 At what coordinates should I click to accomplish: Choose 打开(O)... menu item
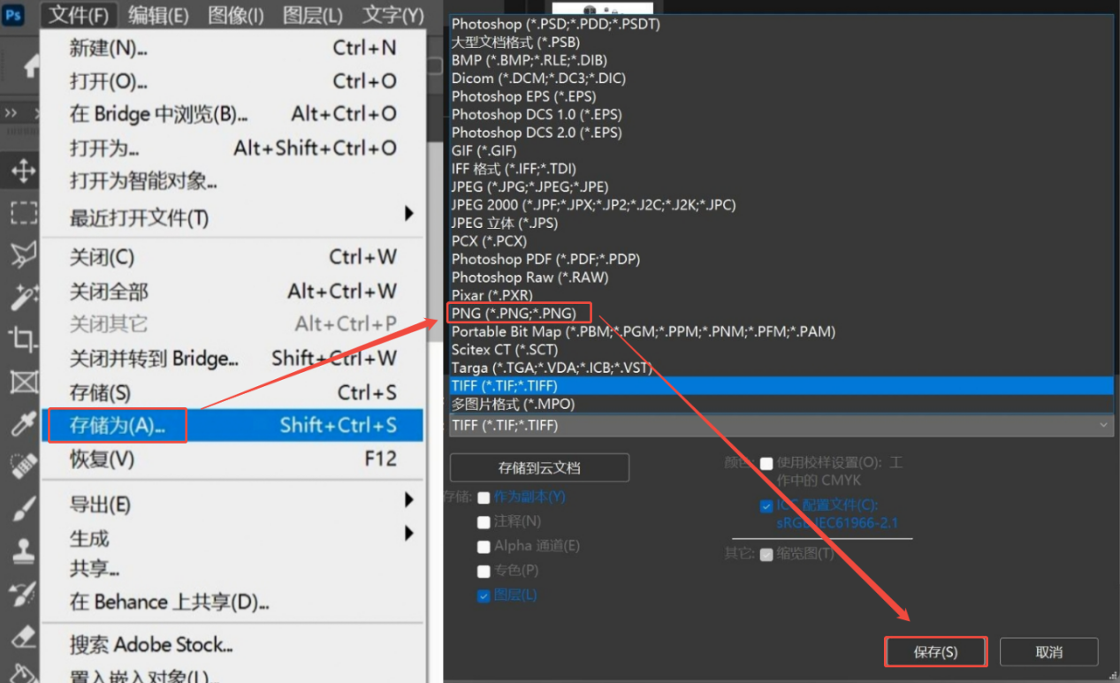point(233,81)
